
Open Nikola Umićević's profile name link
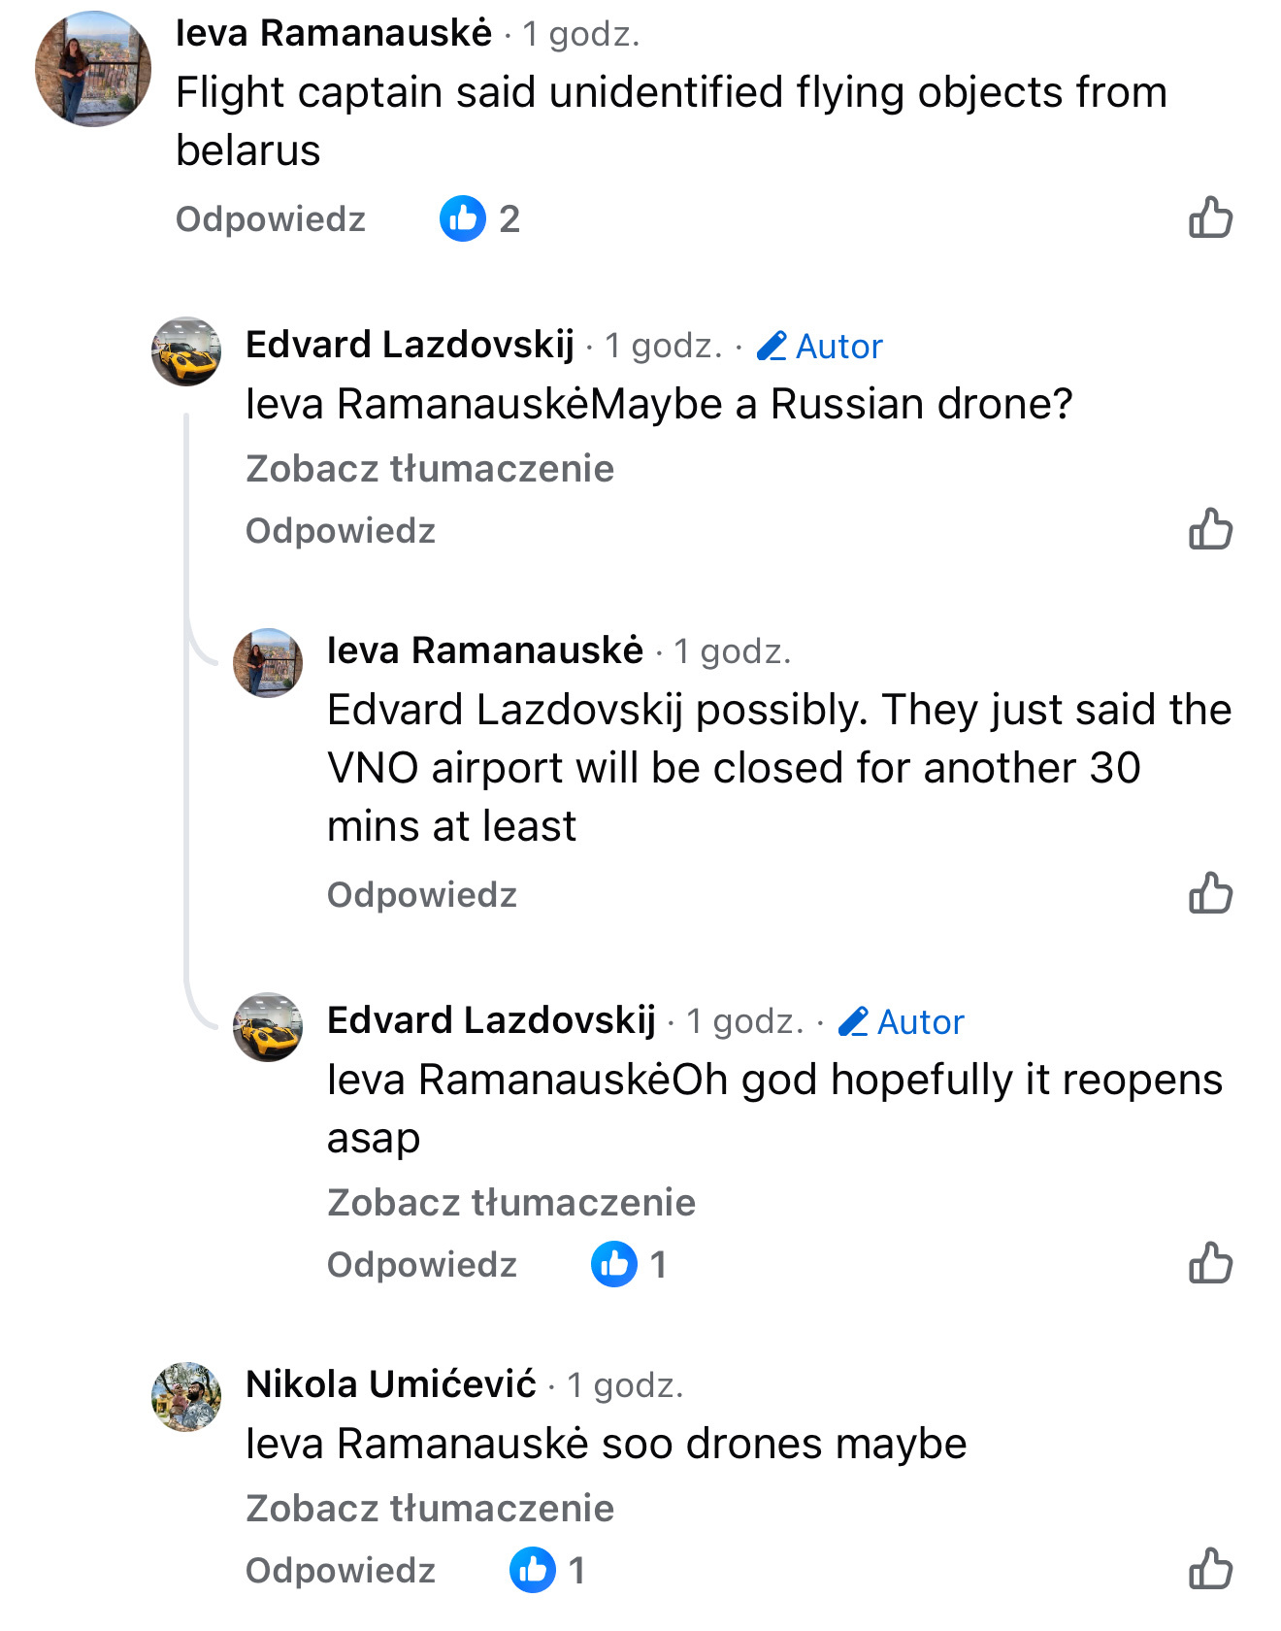[x=391, y=1384]
